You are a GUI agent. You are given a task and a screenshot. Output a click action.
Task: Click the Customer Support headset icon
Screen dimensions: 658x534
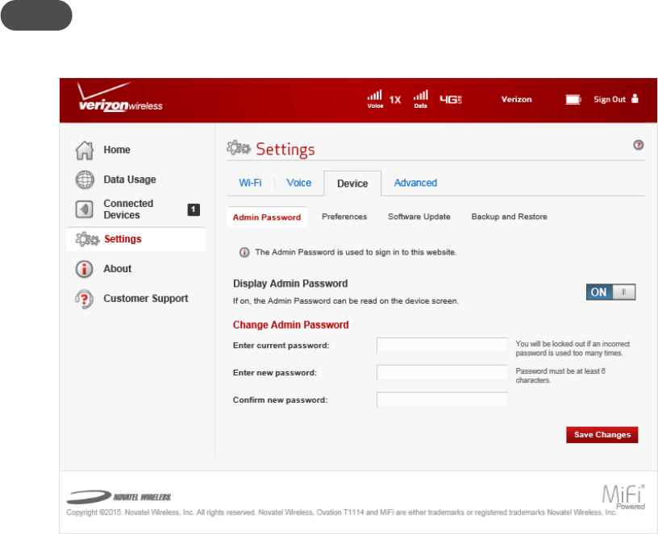(85, 299)
